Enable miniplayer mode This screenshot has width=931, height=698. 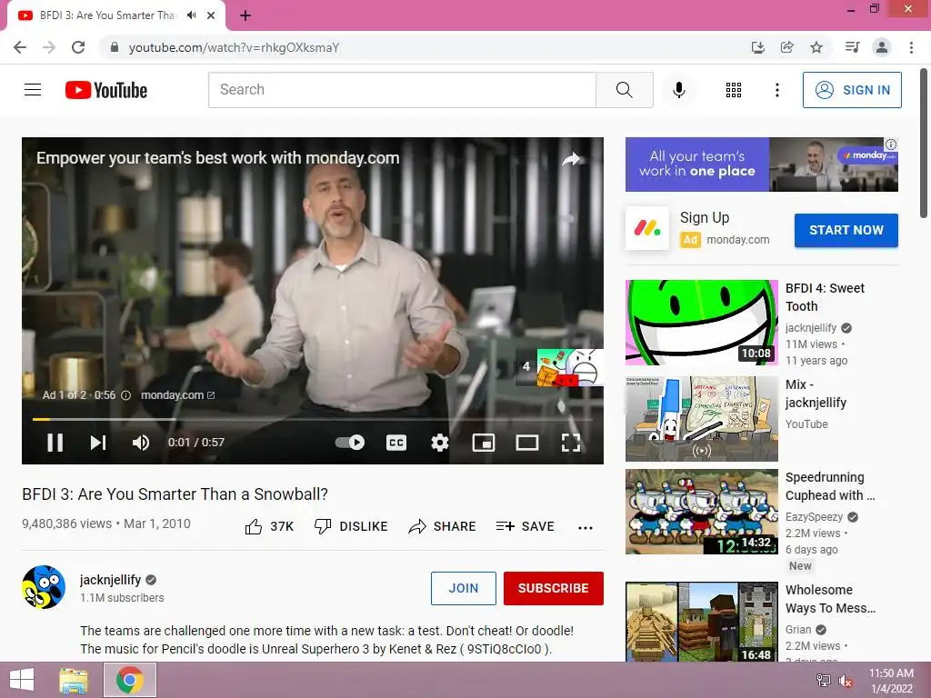click(x=484, y=443)
